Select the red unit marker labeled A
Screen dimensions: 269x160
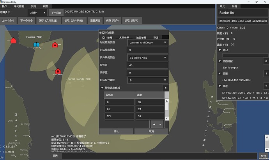coord(55,45)
